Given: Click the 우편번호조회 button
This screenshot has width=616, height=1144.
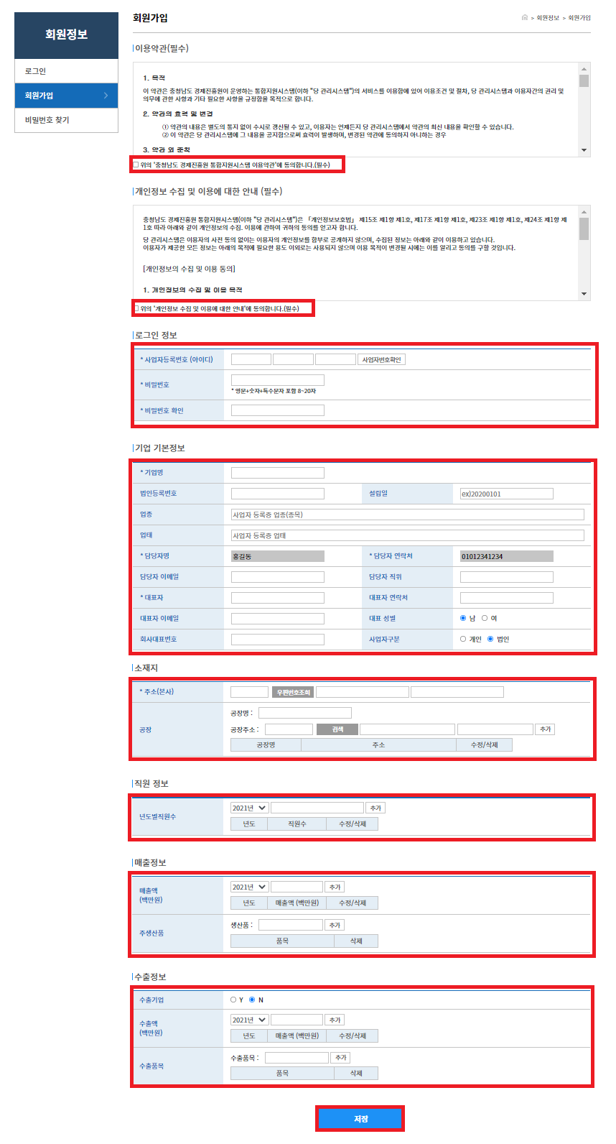Looking at the screenshot, I should click(x=293, y=692).
